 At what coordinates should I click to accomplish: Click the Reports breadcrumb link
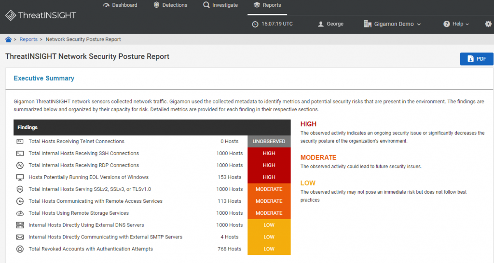[28, 39]
